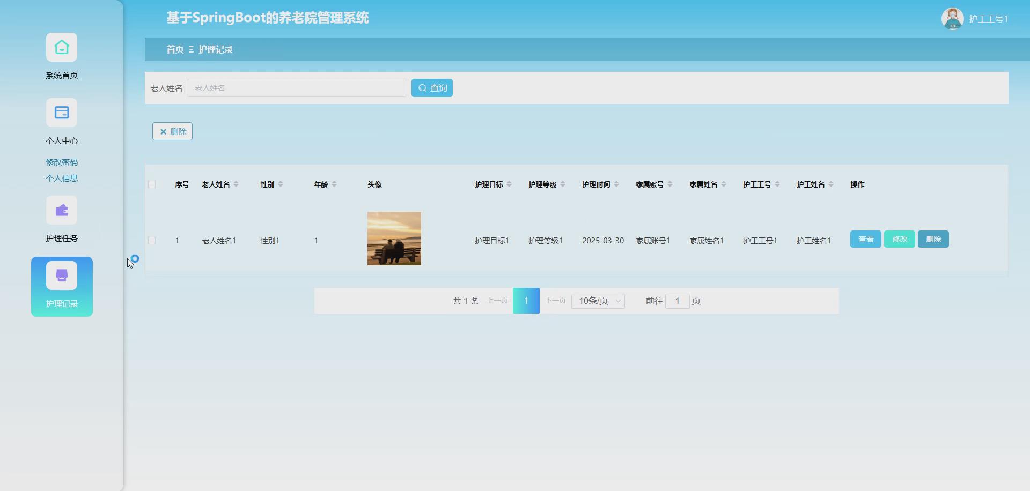Screen dimensions: 1030x491
Task: Click the 护理目标1 cell
Action: (x=492, y=241)
